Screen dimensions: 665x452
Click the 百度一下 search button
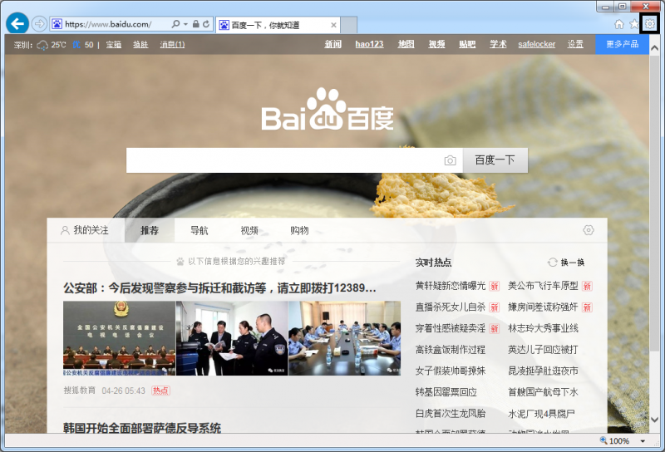click(495, 160)
